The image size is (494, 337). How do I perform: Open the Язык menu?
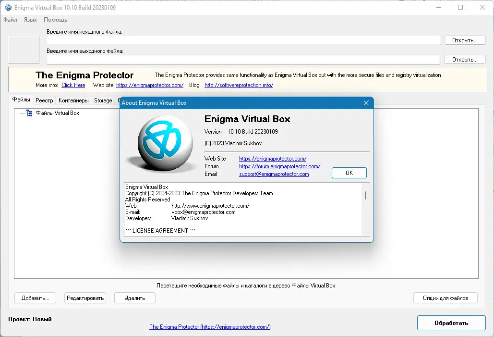click(x=30, y=20)
